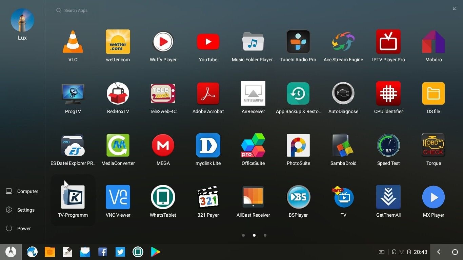Go to first app page dot
The width and height of the screenshot is (463, 260).
coord(243,235)
